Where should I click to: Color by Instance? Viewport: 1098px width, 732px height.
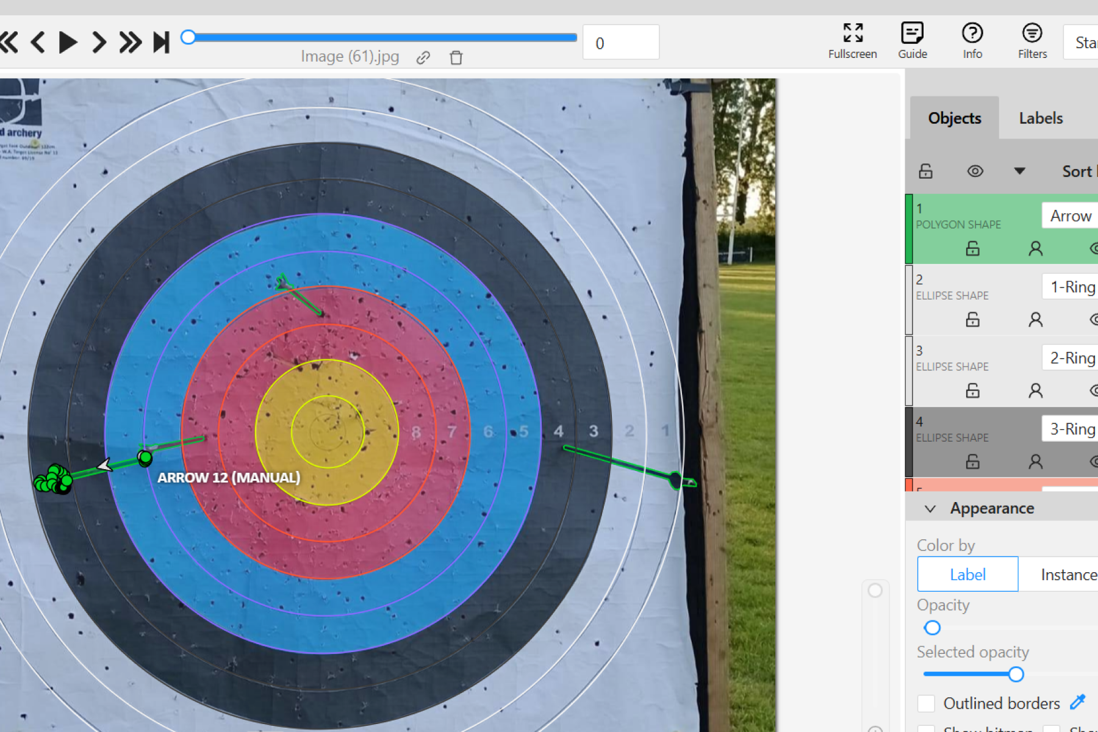[x=1067, y=575]
